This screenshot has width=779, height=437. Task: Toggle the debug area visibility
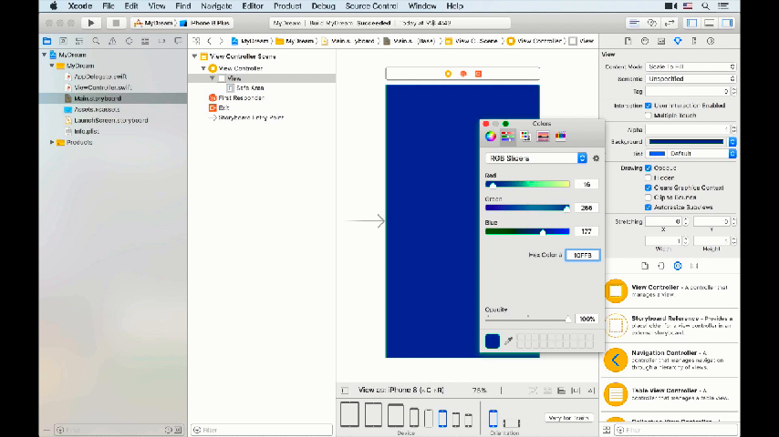click(710, 23)
